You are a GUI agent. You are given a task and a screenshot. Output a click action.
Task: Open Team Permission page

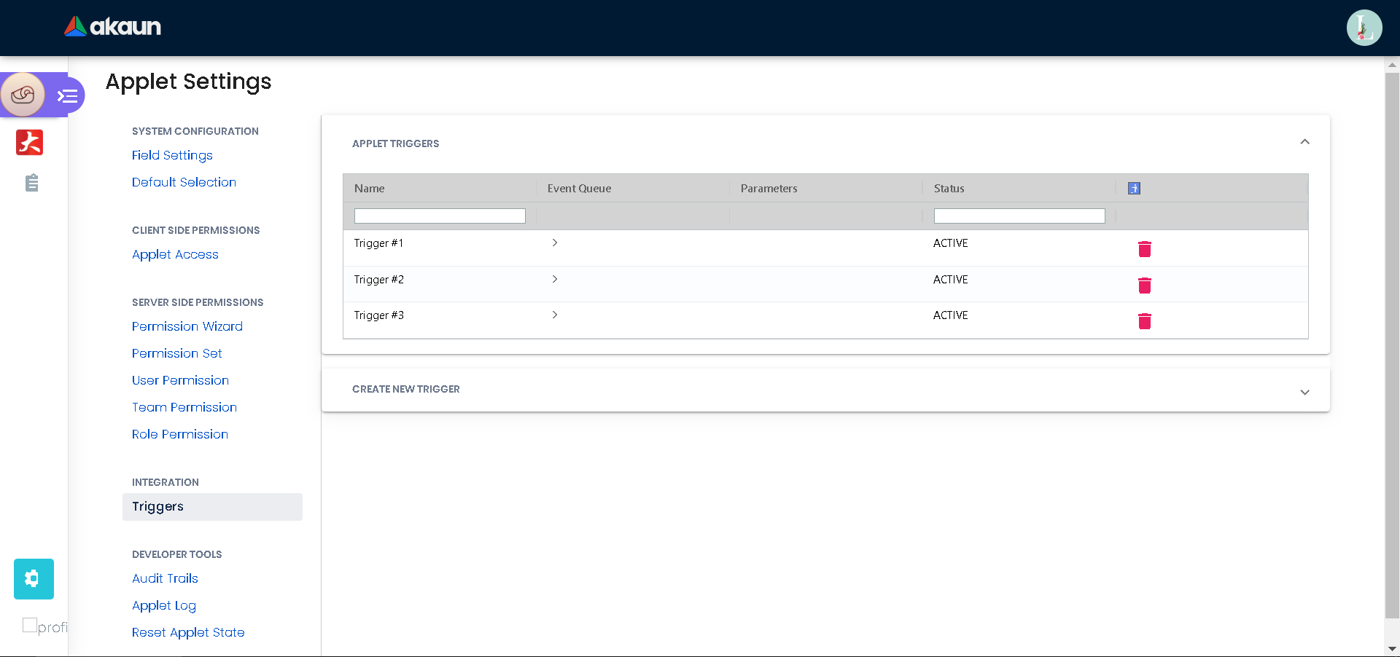click(x=184, y=407)
